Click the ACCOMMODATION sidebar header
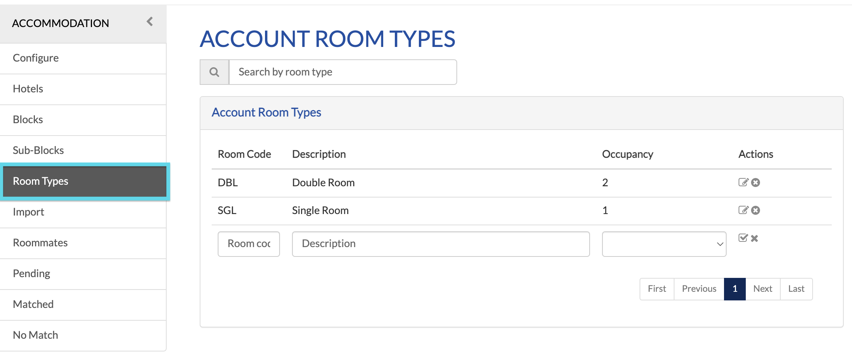Viewport: 852px width, 362px height. pos(60,23)
